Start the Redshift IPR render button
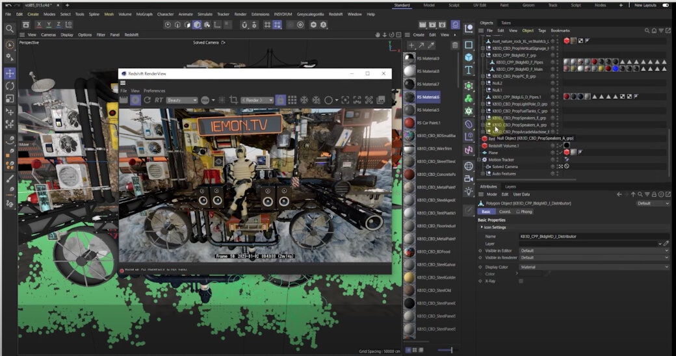 coord(135,100)
